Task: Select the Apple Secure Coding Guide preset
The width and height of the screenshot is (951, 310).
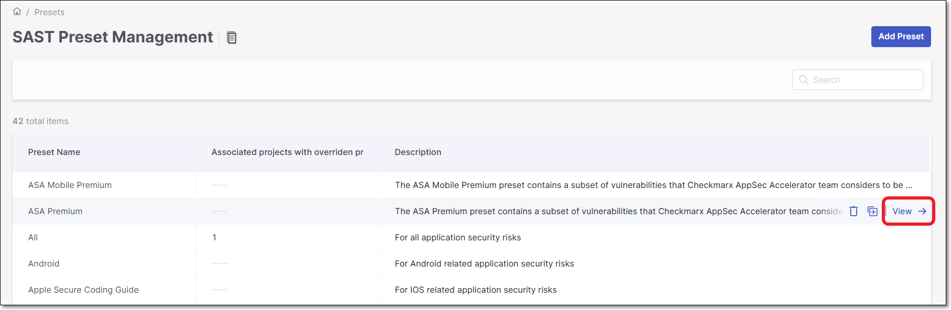Action: click(83, 290)
